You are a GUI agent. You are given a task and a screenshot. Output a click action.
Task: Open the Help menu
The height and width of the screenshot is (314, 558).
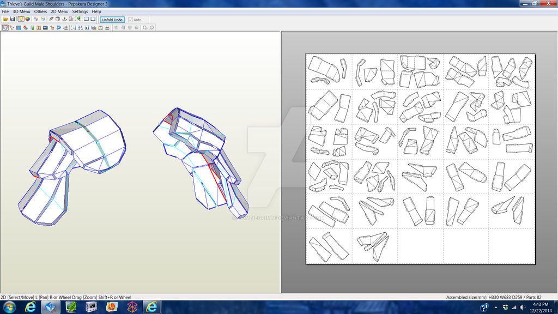pos(96,11)
